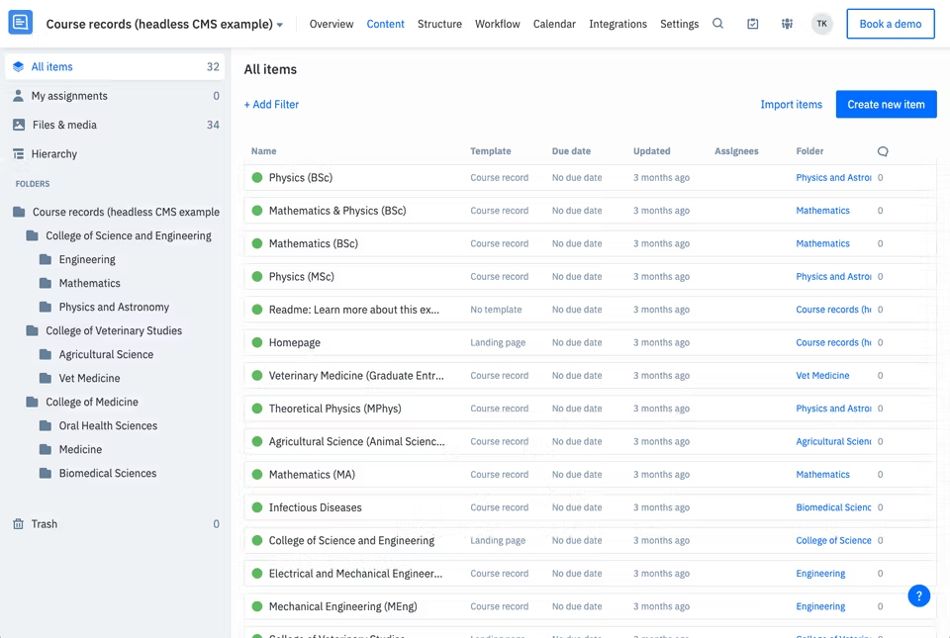
Task: Open the All items layers icon
Action: click(19, 66)
